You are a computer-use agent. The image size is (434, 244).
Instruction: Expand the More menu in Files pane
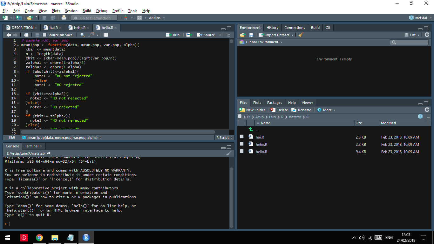326,110
